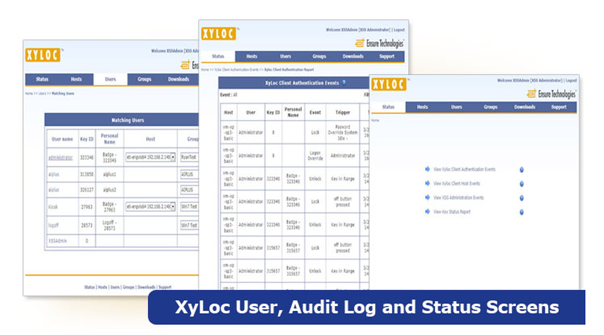Click the APLUS group field in the aiplus1 row
Viewport: 604px width, 335px height.
tap(189, 174)
